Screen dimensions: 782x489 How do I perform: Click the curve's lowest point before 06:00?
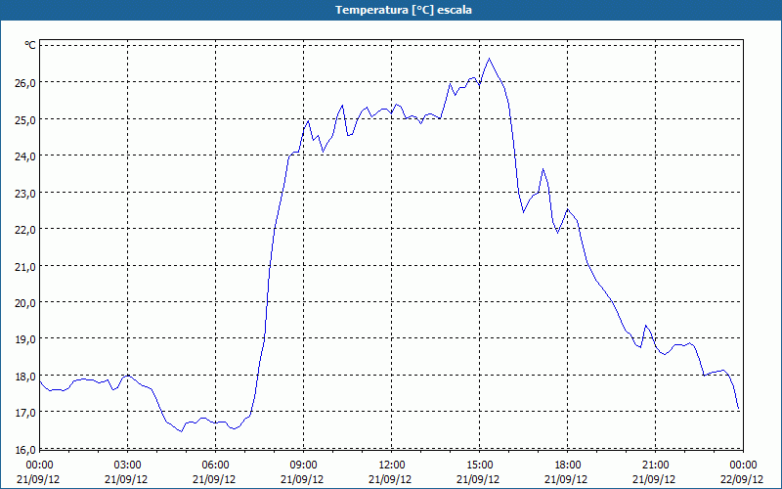tap(182, 431)
